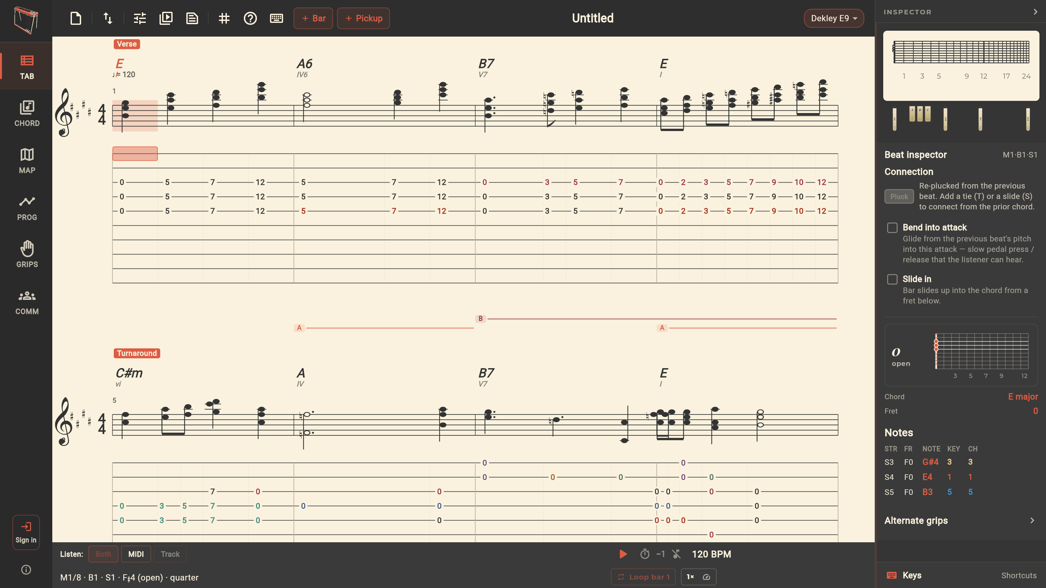Open the GRIPS sidebar view
This screenshot has height=588, width=1046.
(27, 255)
